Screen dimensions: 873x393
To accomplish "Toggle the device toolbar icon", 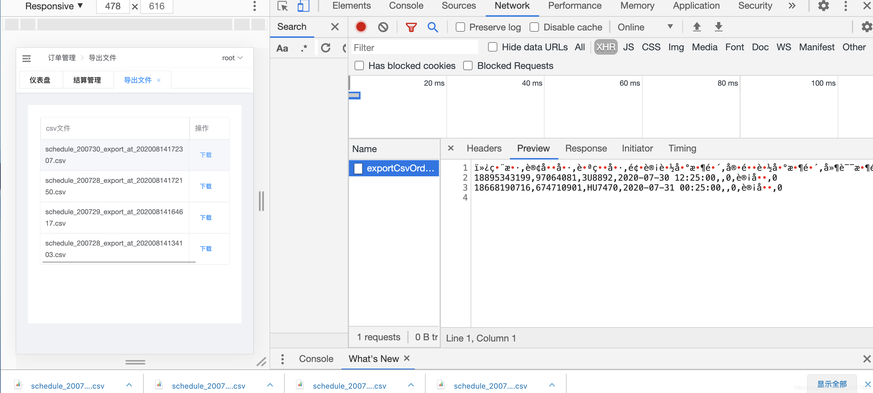I will (303, 6).
